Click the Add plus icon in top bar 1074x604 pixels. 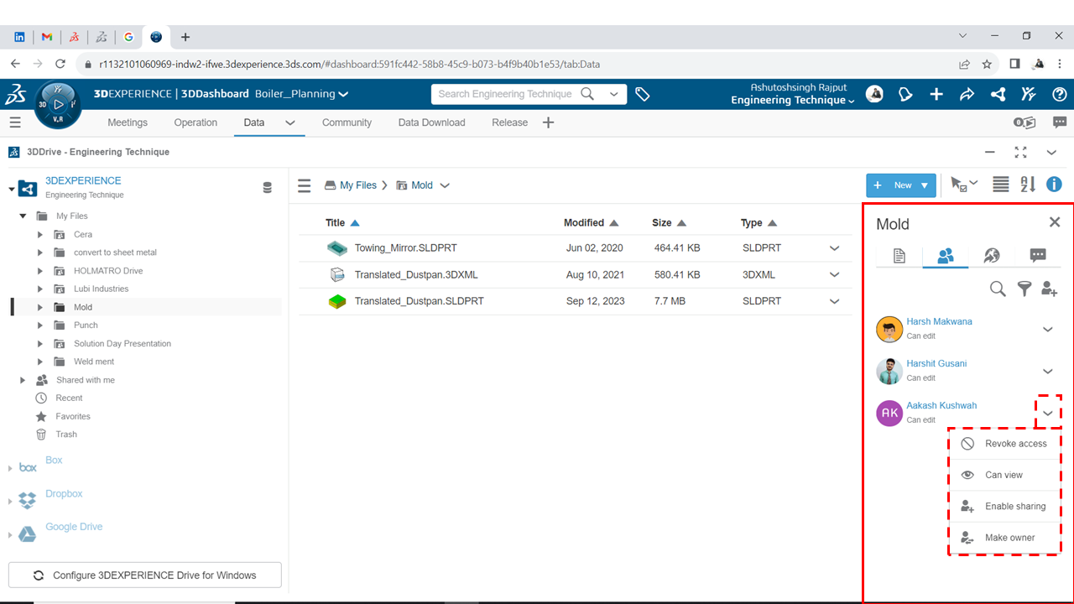pyautogui.click(x=936, y=94)
